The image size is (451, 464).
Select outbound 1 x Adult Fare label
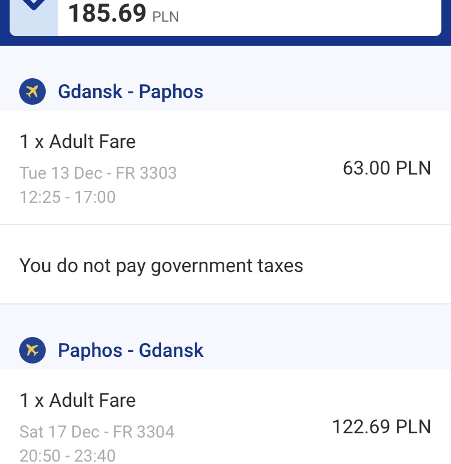click(x=78, y=141)
